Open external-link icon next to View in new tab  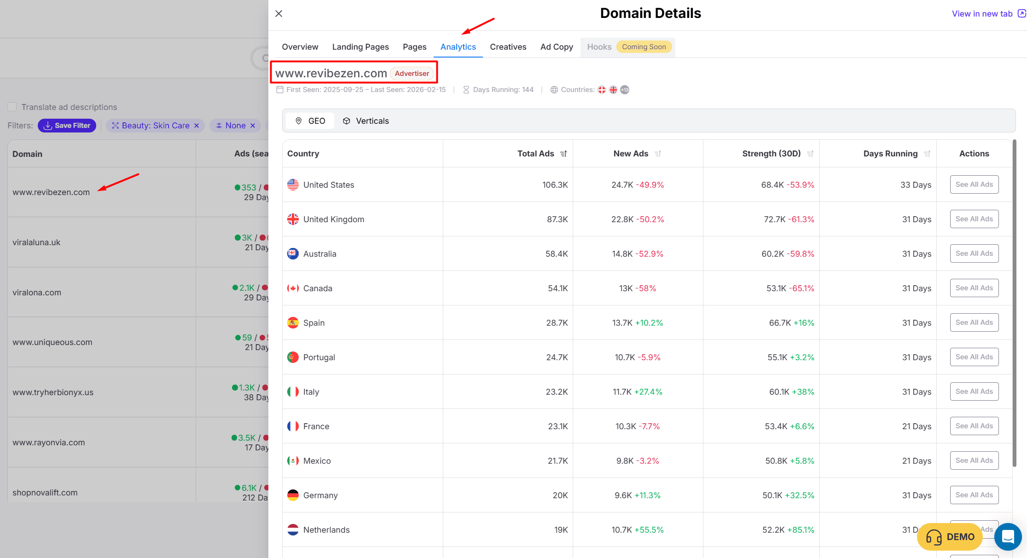tap(1021, 14)
